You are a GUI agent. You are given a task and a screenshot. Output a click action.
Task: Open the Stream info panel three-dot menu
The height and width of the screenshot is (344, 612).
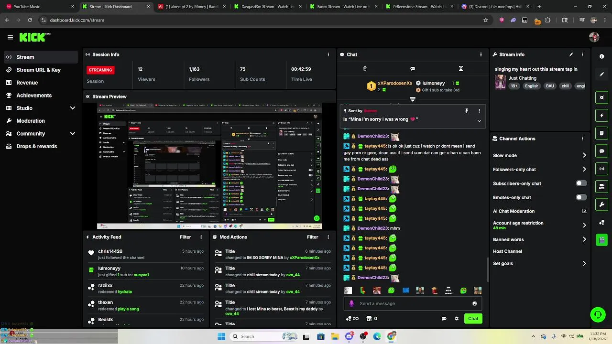[x=582, y=54]
